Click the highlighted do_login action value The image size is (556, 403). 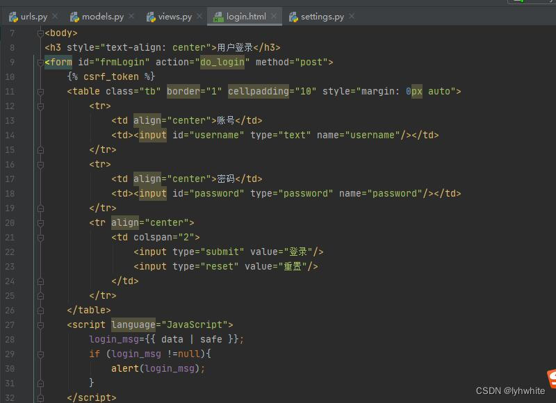pos(222,63)
